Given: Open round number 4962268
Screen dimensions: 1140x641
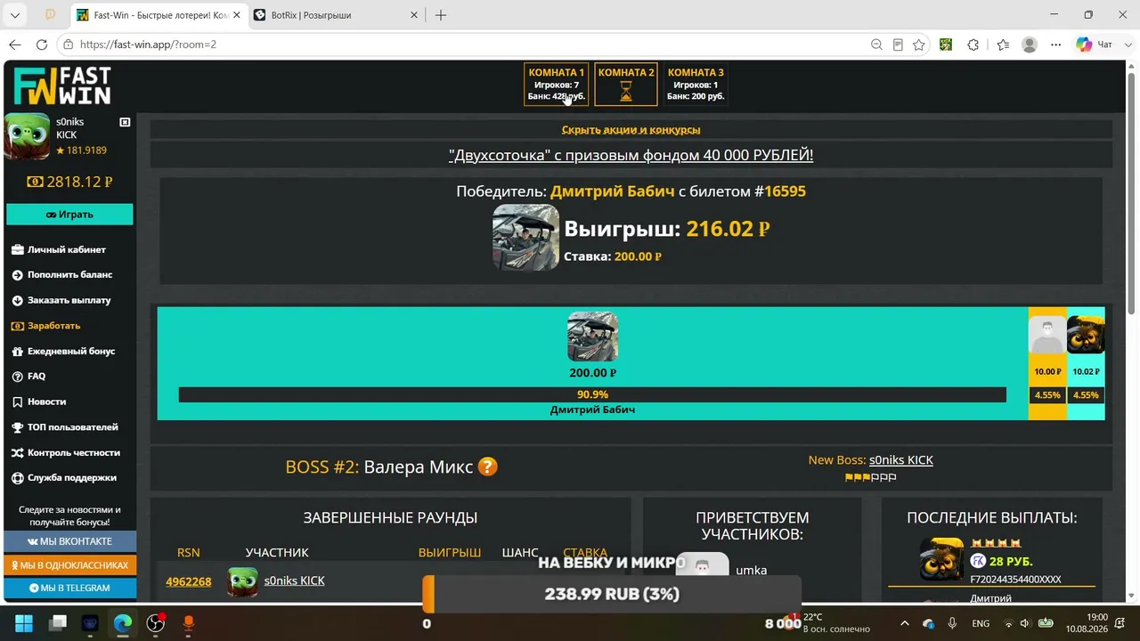Looking at the screenshot, I should [x=189, y=581].
